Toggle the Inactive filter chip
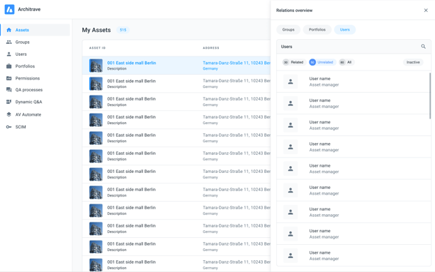The image size is (435, 272). coord(413,62)
